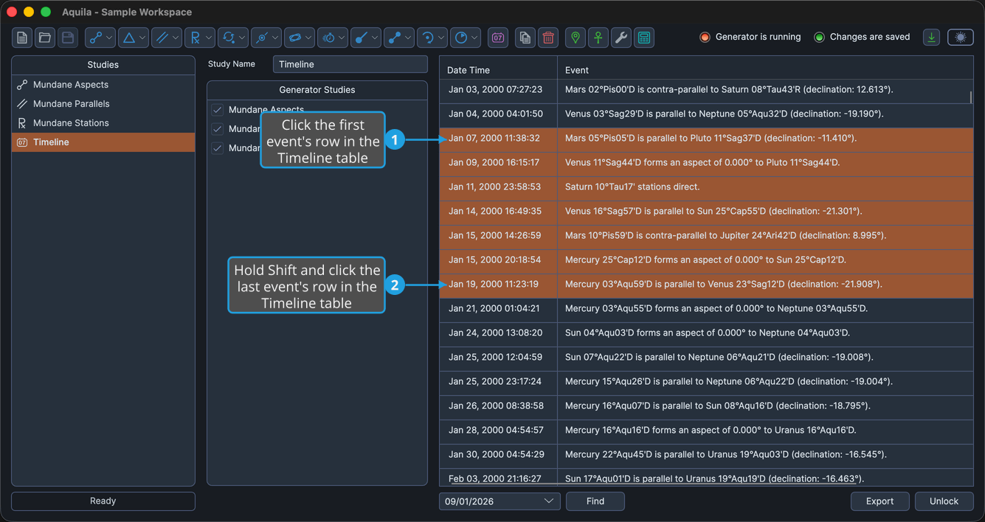Uncheck the Mundane Aspects generator study checkbox
985x522 pixels.
[x=218, y=110]
